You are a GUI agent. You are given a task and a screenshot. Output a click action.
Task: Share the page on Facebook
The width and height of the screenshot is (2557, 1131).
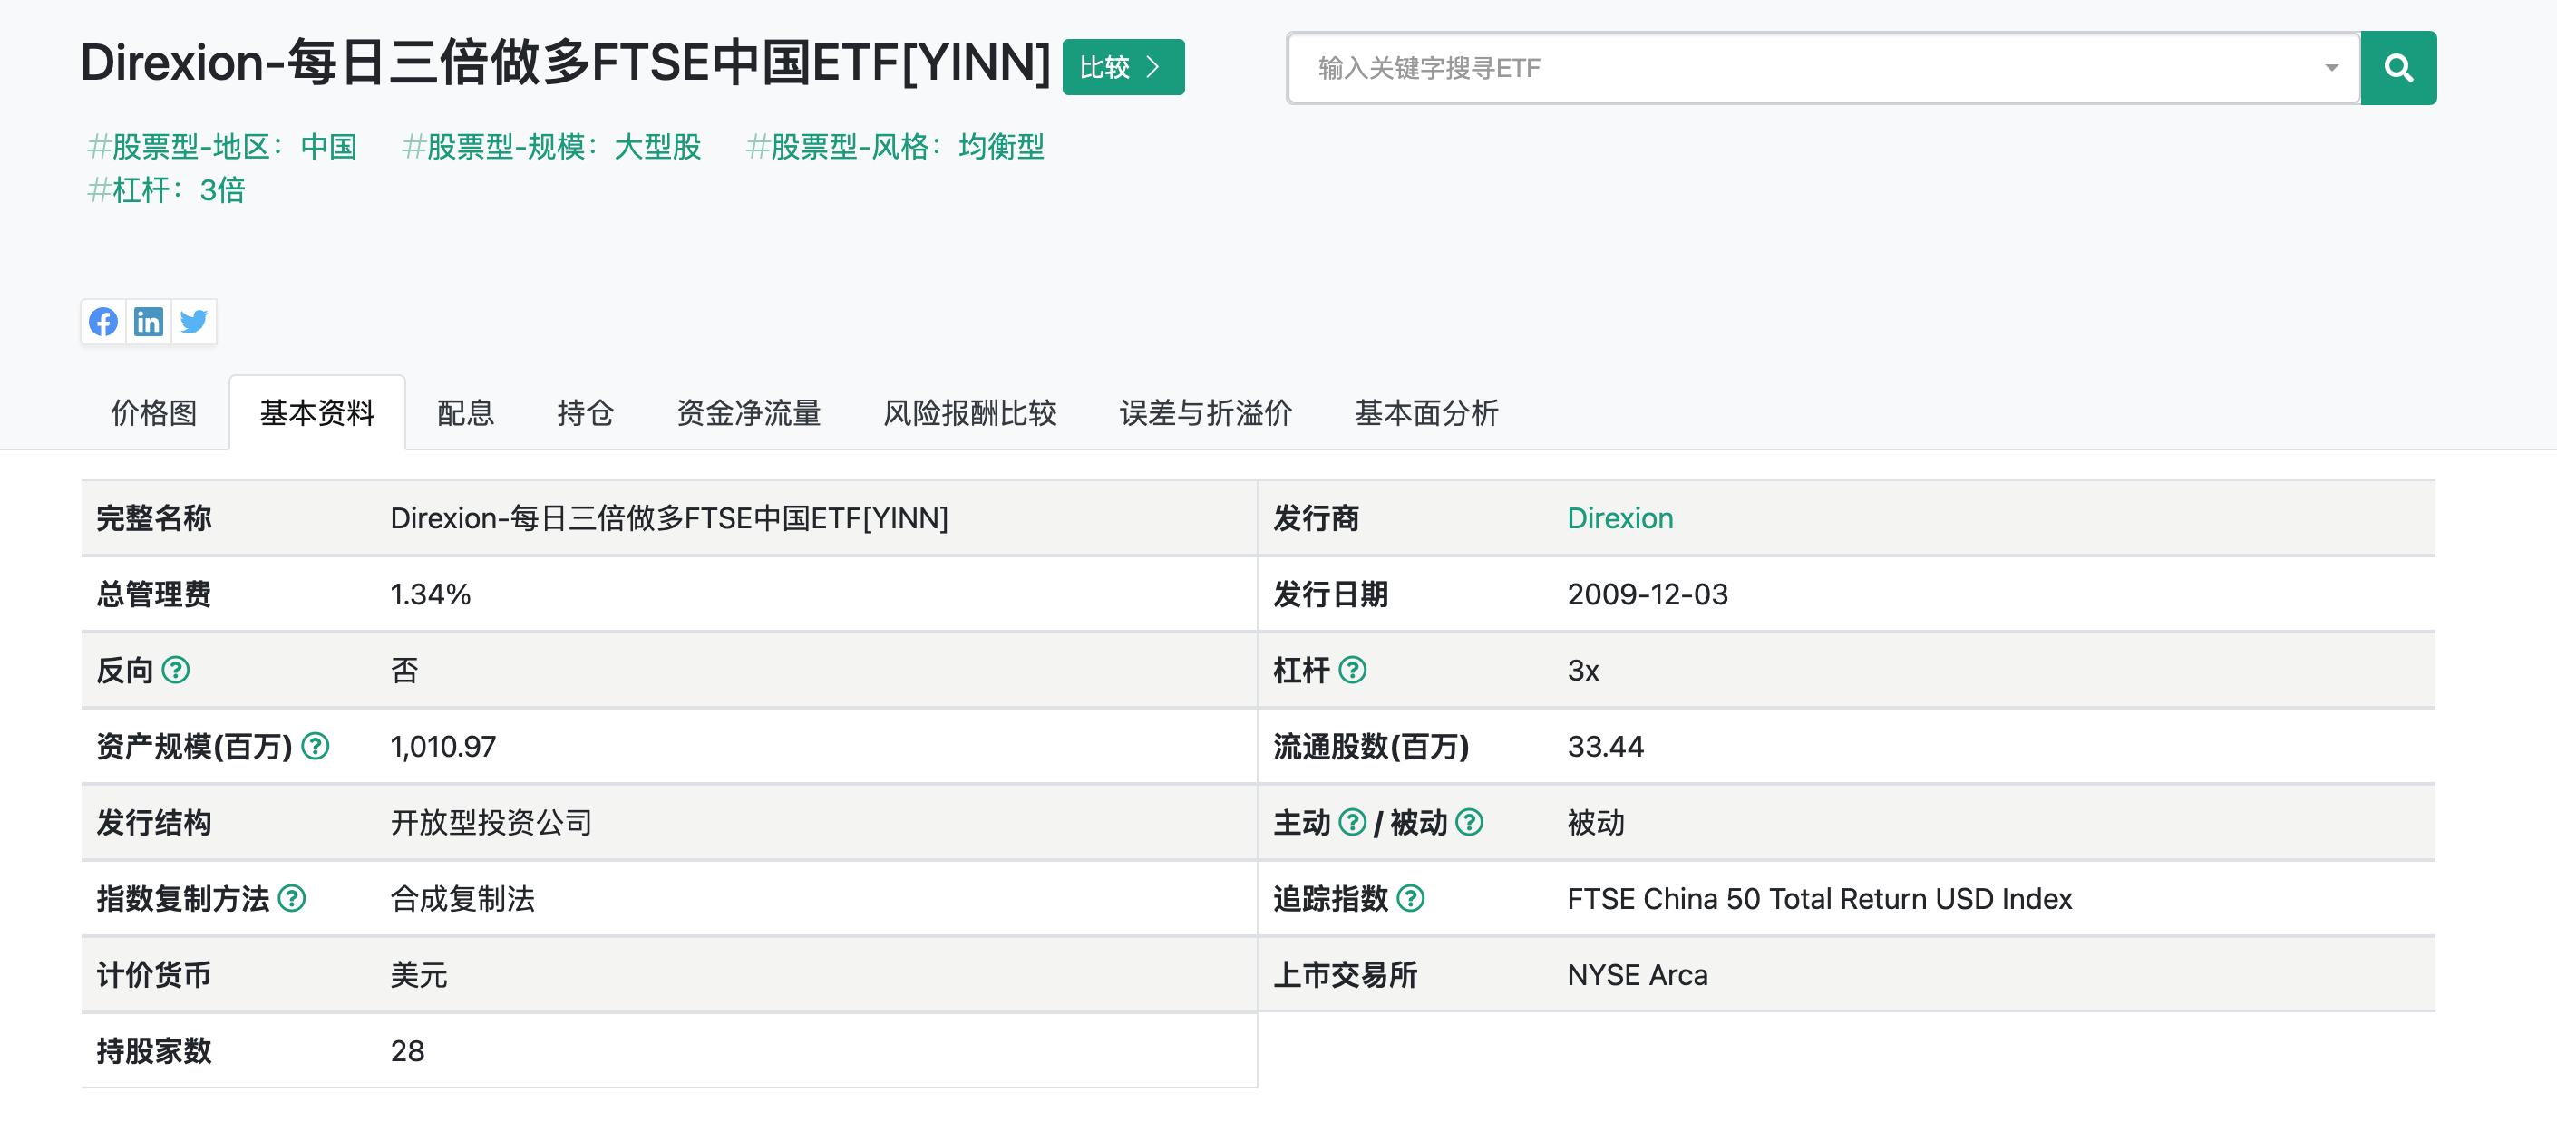[x=103, y=322]
